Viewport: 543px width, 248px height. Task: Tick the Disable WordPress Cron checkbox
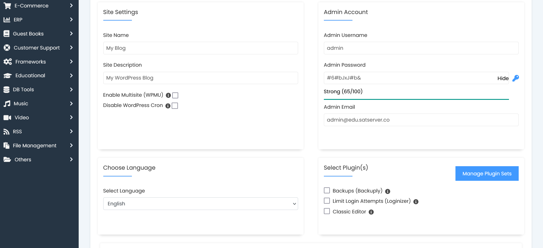pyautogui.click(x=175, y=106)
